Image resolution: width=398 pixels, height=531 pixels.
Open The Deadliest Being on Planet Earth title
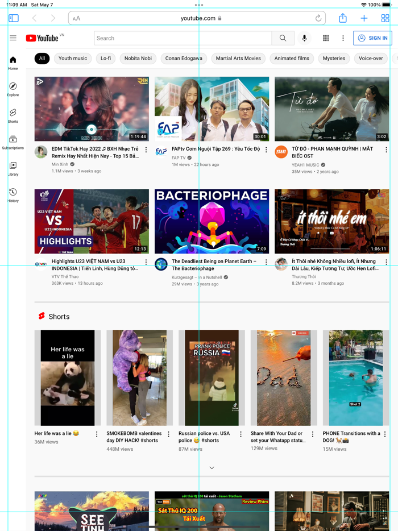pyautogui.click(x=214, y=265)
